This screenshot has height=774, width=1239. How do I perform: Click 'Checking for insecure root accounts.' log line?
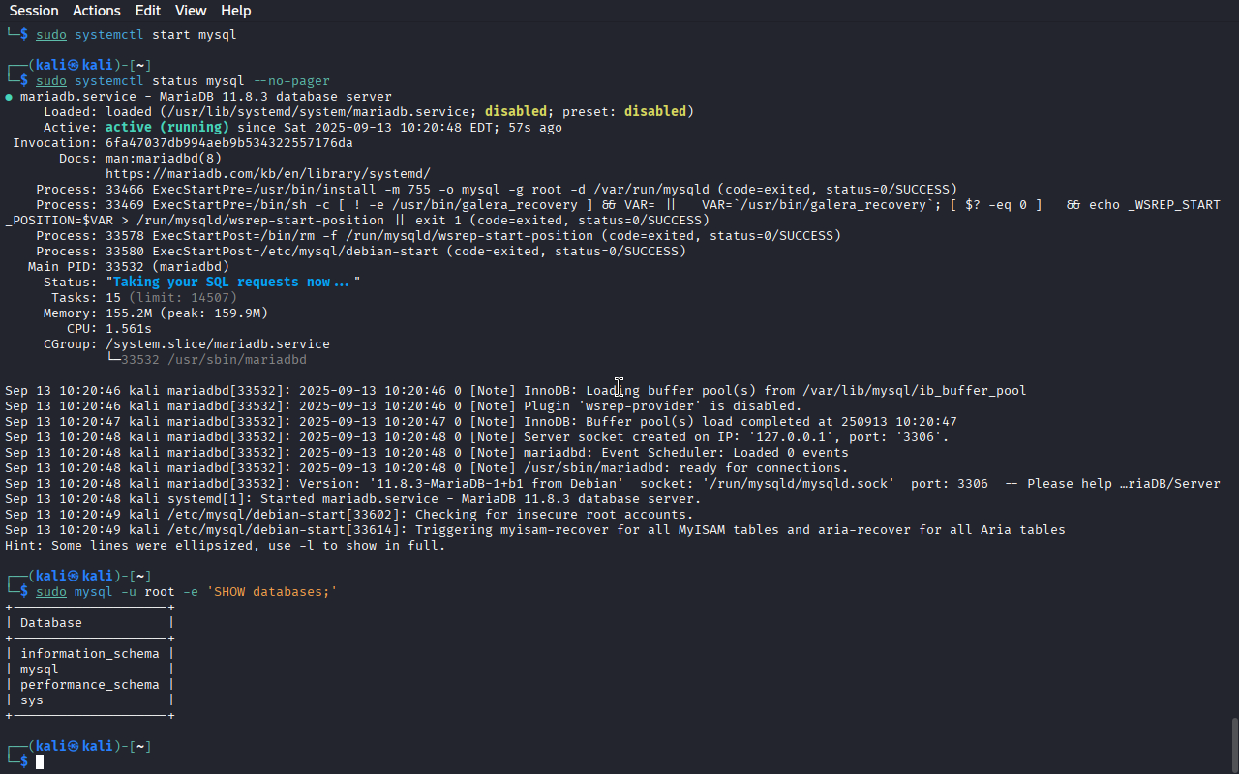(349, 515)
